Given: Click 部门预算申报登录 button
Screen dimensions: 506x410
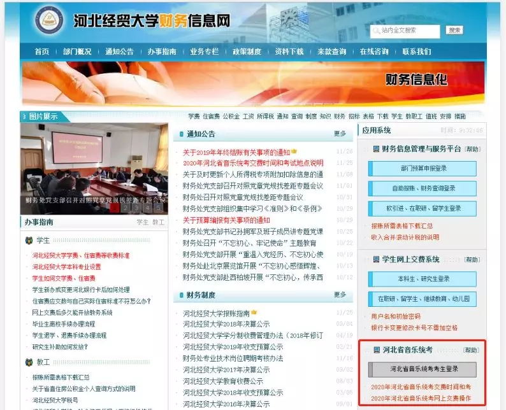Looking at the screenshot, I should (423, 168).
